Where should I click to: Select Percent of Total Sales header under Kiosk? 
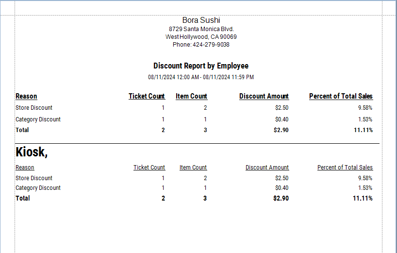(345, 168)
